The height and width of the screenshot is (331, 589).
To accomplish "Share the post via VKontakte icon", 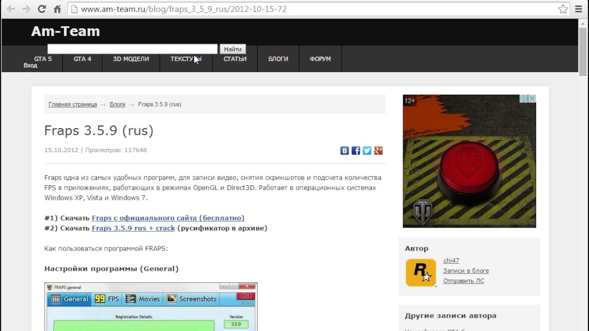I will click(x=344, y=150).
